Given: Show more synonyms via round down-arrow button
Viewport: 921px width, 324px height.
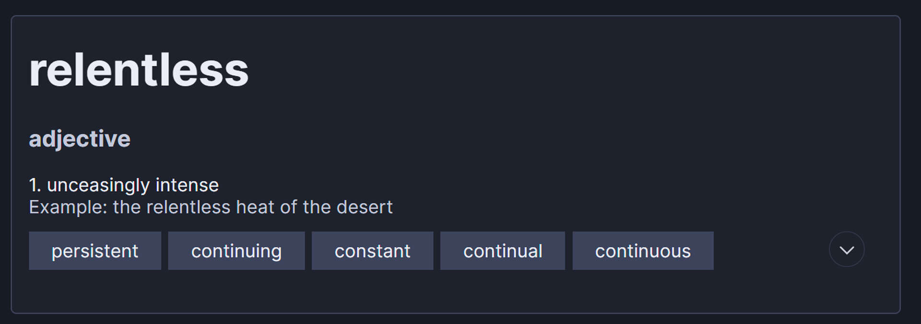Looking at the screenshot, I should 847,249.
